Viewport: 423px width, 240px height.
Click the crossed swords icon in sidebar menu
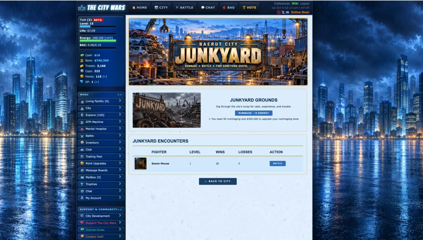click(x=82, y=136)
